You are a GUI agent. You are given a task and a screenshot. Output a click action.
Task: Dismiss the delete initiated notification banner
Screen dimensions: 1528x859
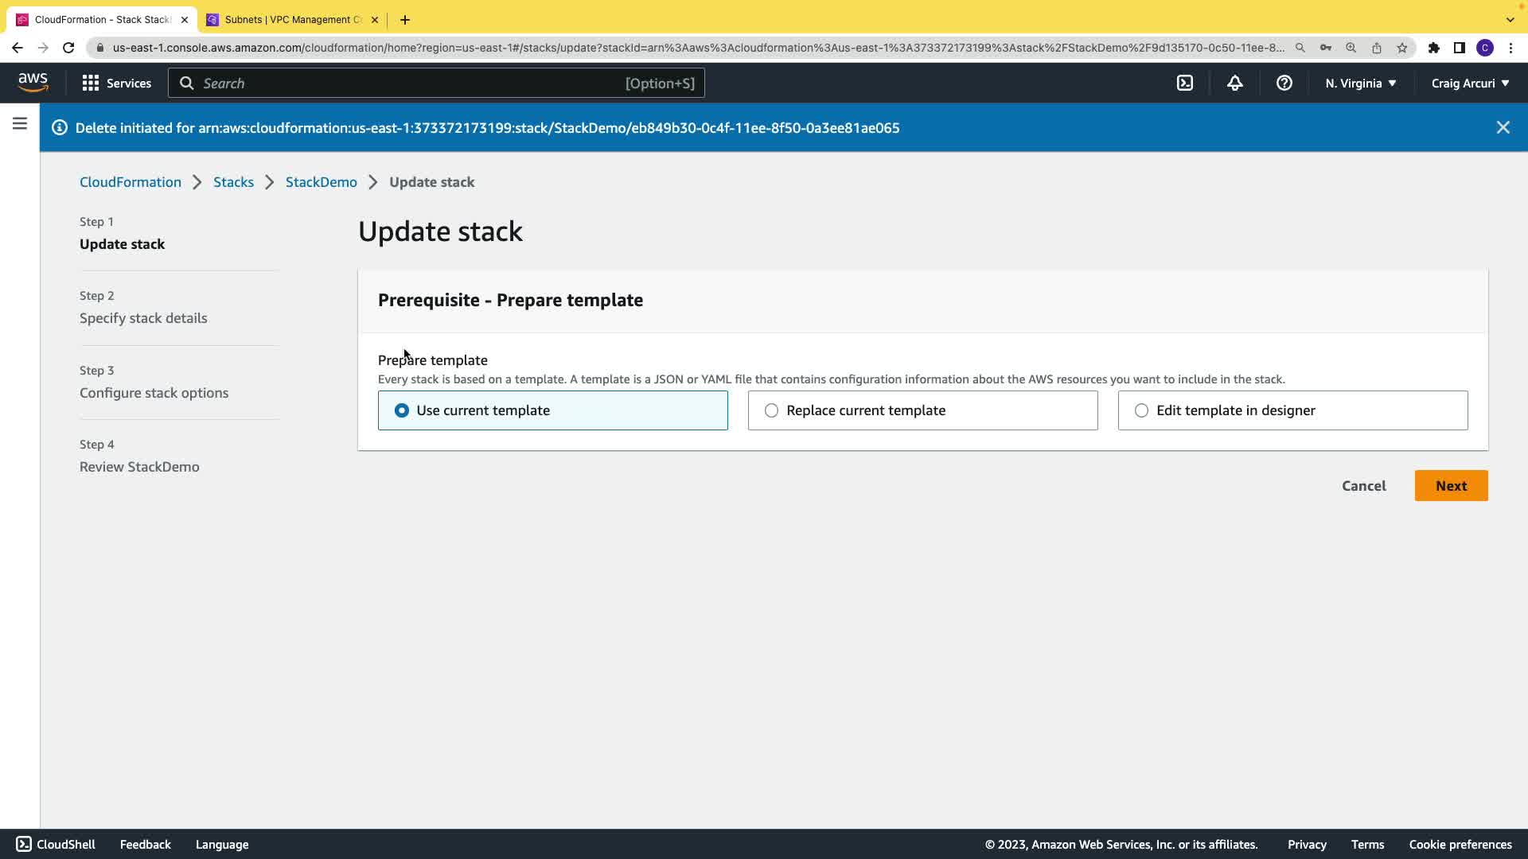[x=1503, y=127]
